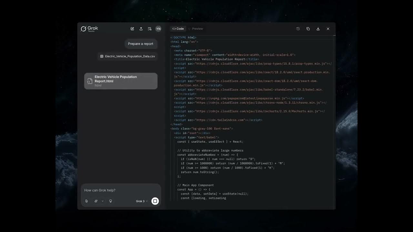This screenshot has width=413, height=232.
Task: Copy the code with the copy icon
Action: [x=308, y=29]
